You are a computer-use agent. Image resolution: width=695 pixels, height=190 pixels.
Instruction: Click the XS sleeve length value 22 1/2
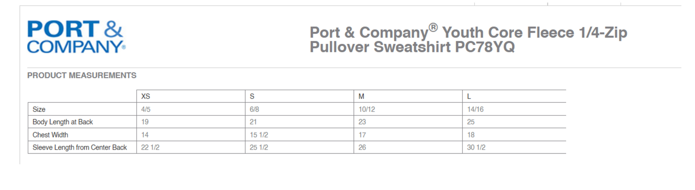[150, 148]
